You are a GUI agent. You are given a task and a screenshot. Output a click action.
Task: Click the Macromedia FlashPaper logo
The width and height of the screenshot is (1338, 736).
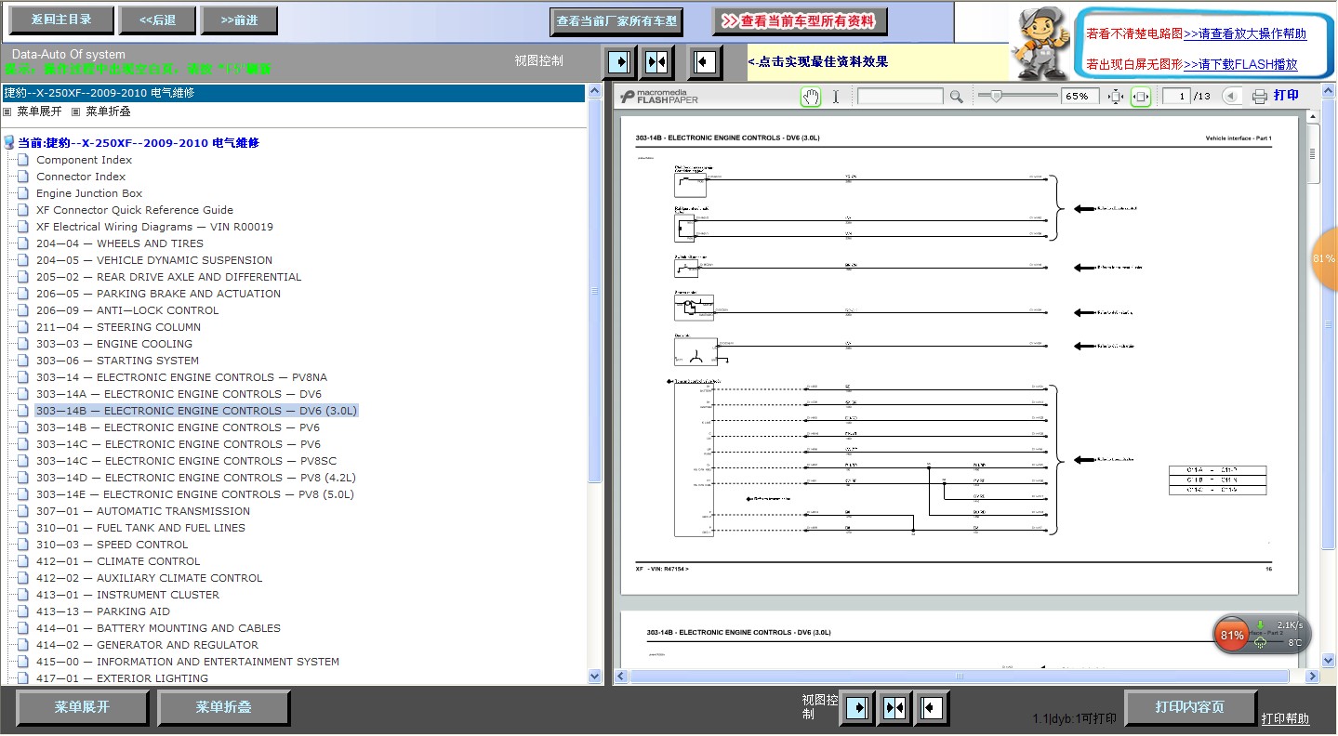659,97
